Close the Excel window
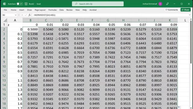Viewport: 193px width, 109px height. (x=189, y=4)
